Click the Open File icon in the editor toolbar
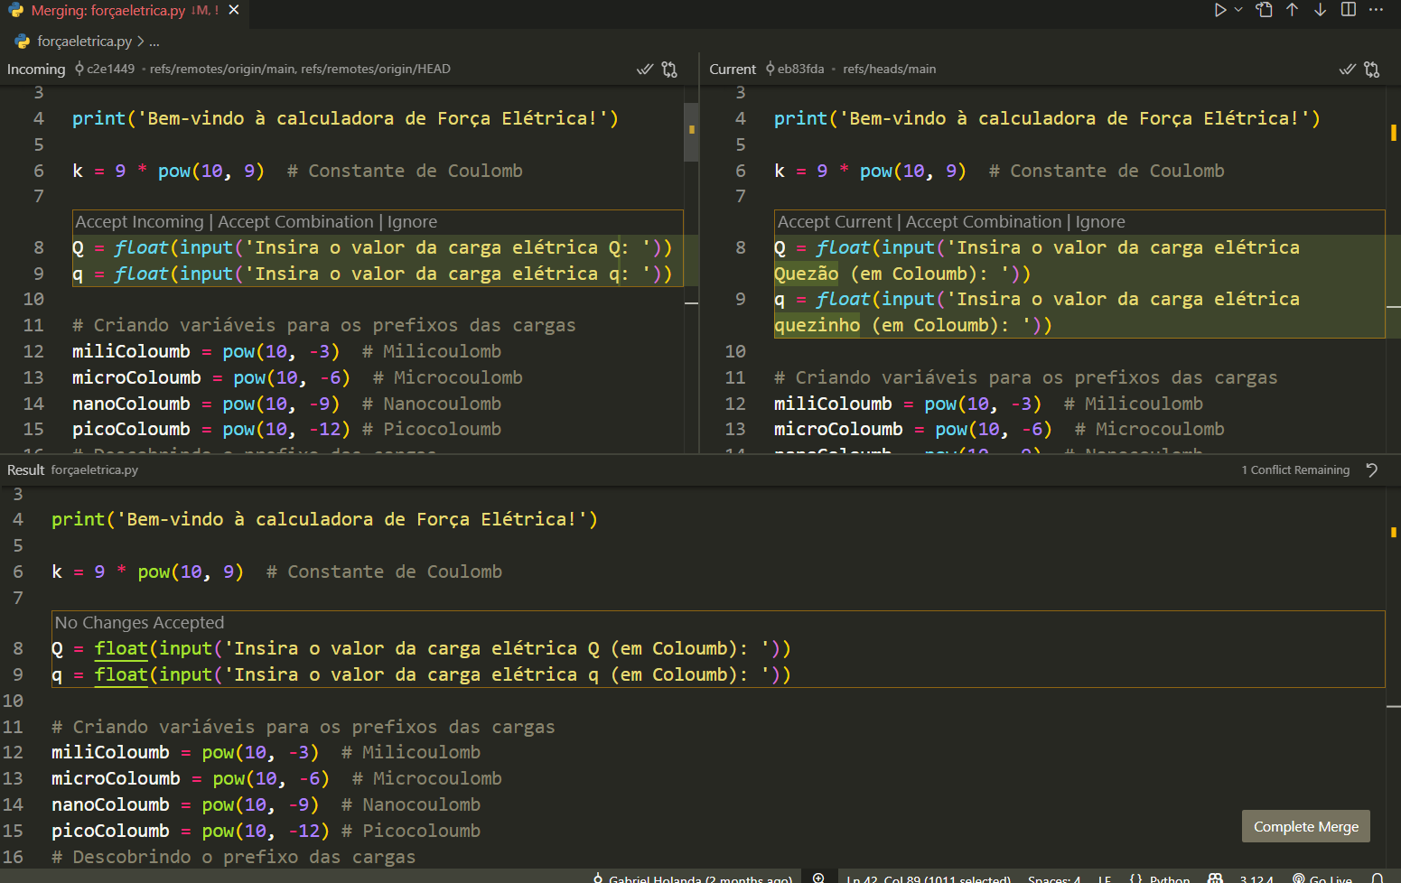 click(1265, 10)
